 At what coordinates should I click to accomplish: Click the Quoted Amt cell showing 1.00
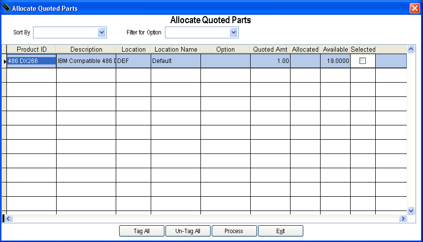(x=270, y=61)
